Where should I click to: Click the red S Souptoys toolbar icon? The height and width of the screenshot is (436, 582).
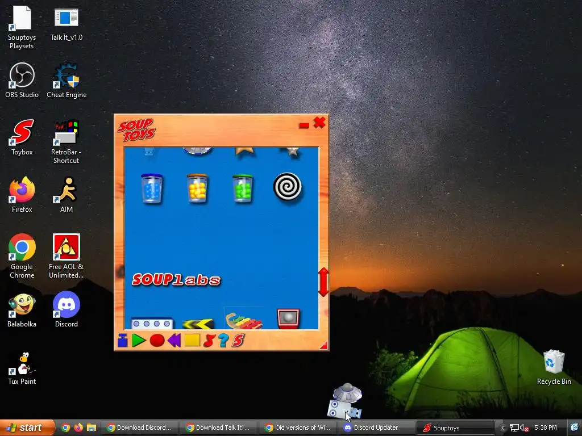pyautogui.click(x=238, y=341)
